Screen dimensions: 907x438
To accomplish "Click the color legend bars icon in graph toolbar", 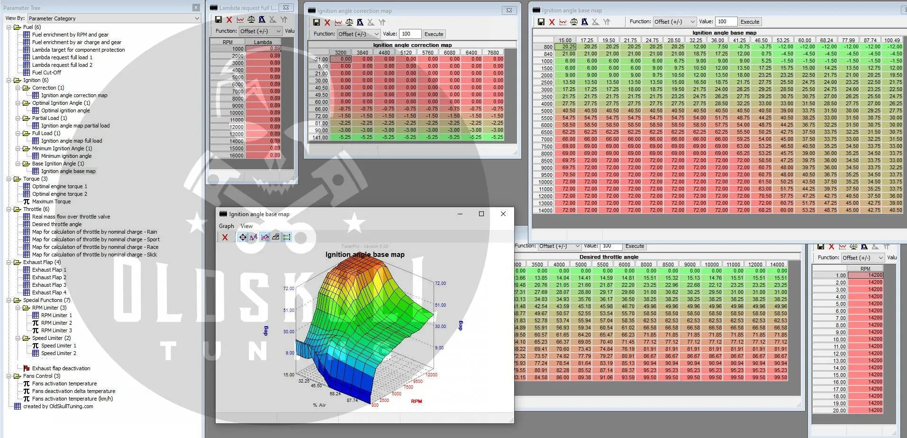I will pyautogui.click(x=287, y=237).
